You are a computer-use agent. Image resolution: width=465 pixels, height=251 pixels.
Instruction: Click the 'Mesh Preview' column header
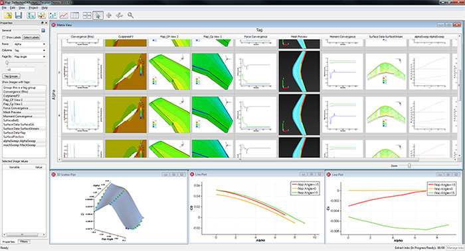299,36
